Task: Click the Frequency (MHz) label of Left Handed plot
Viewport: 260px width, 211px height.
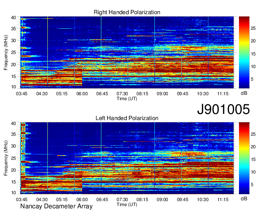Action: 6,158
